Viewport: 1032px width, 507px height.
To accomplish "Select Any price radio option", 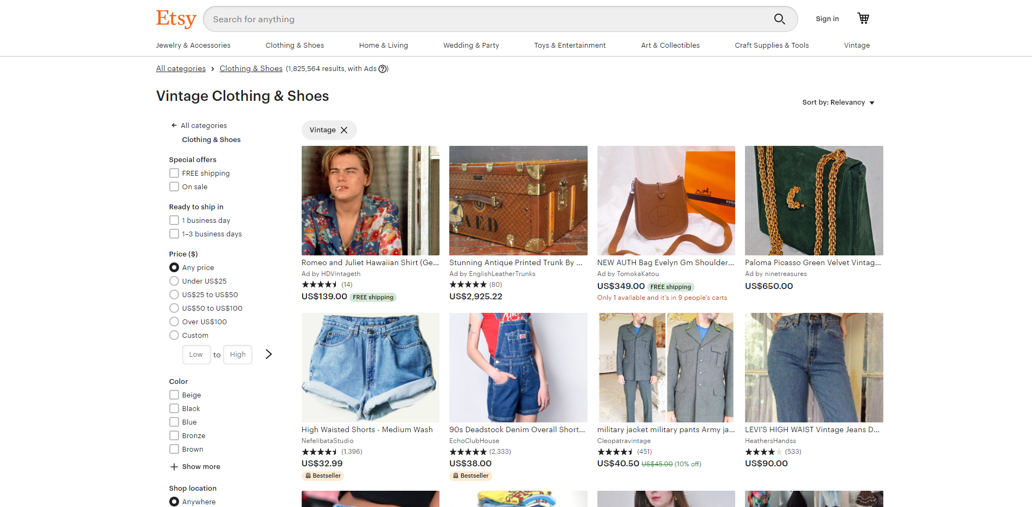I will (x=174, y=267).
